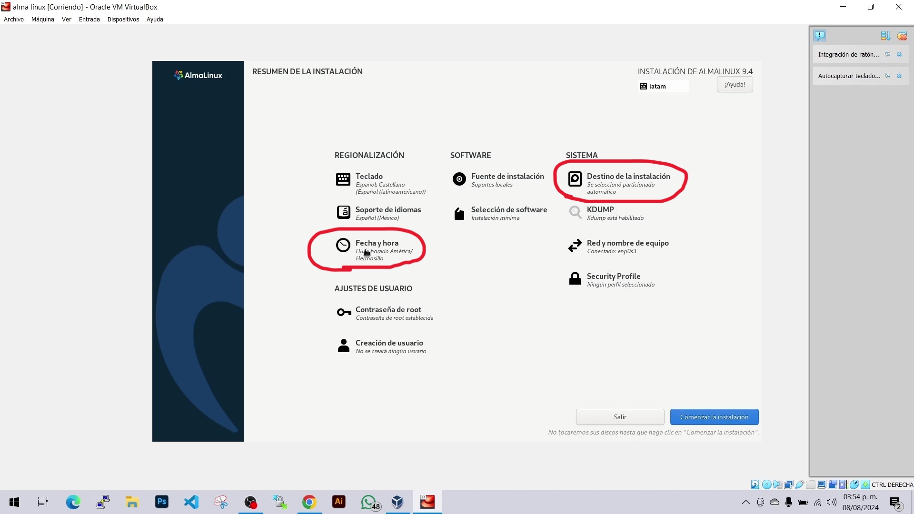Click the Wi-Fi icon in system tray
This screenshot has width=914, height=514.
click(x=817, y=502)
